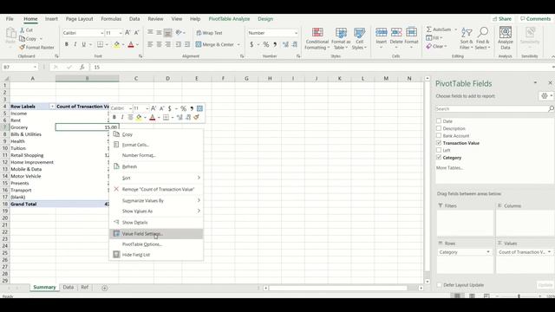This screenshot has width=555, height=312.
Task: Expand the Name Box dropdown
Action: pos(35,67)
